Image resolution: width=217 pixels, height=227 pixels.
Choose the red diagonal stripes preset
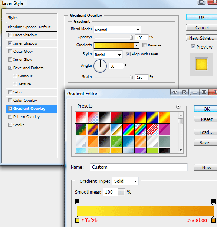(152, 129)
